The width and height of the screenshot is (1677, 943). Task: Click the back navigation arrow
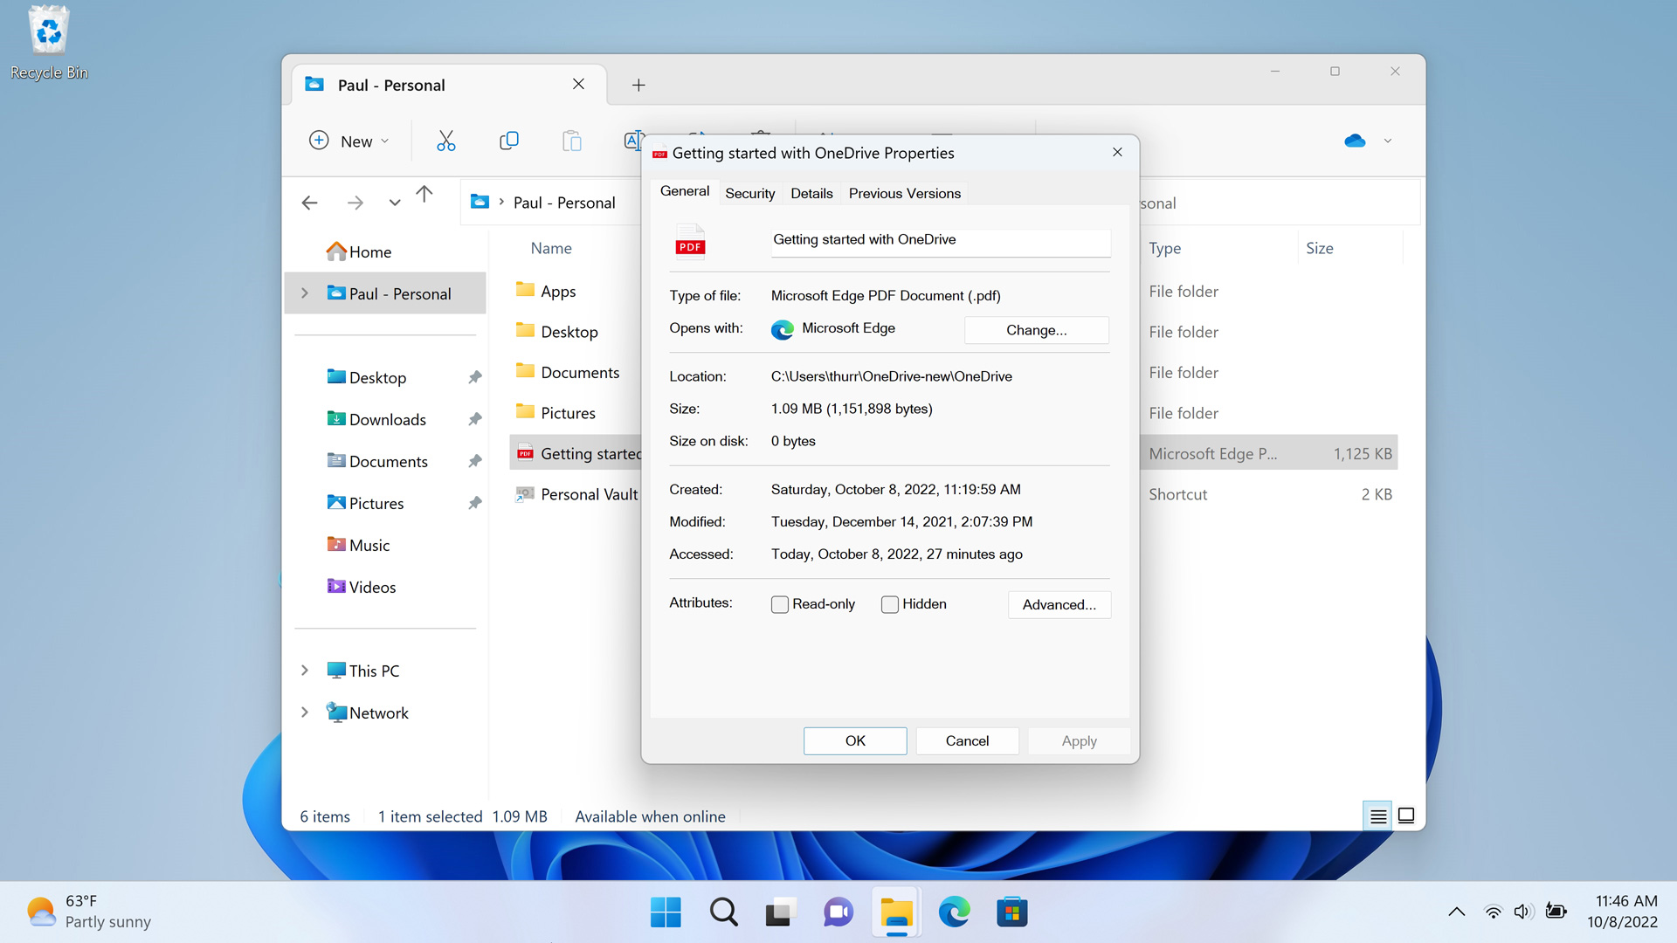(309, 203)
